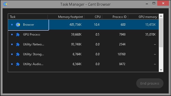Sort processes by CPU column header
The width and height of the screenshot is (171, 96).
click(x=93, y=17)
